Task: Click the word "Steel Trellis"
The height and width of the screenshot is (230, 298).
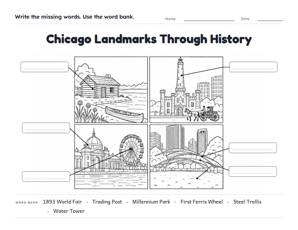Action: click(x=247, y=202)
